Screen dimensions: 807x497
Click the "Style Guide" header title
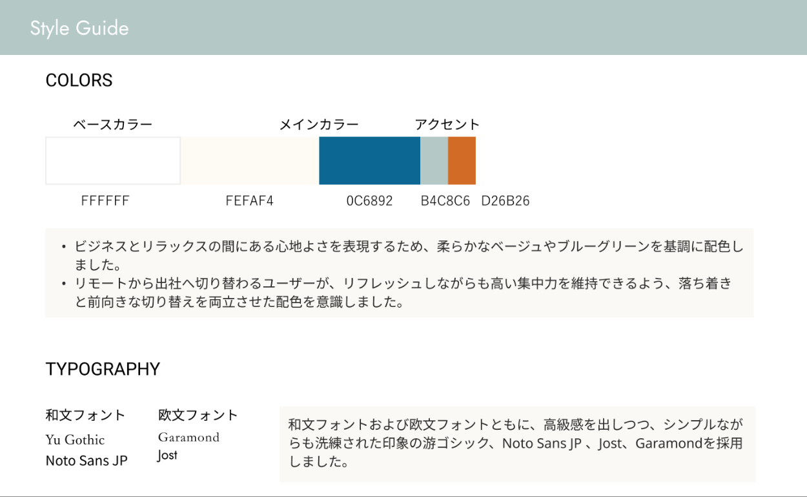79,28
